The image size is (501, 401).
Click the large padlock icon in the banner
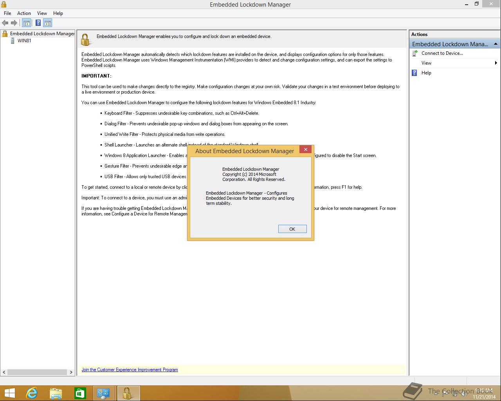[86, 40]
